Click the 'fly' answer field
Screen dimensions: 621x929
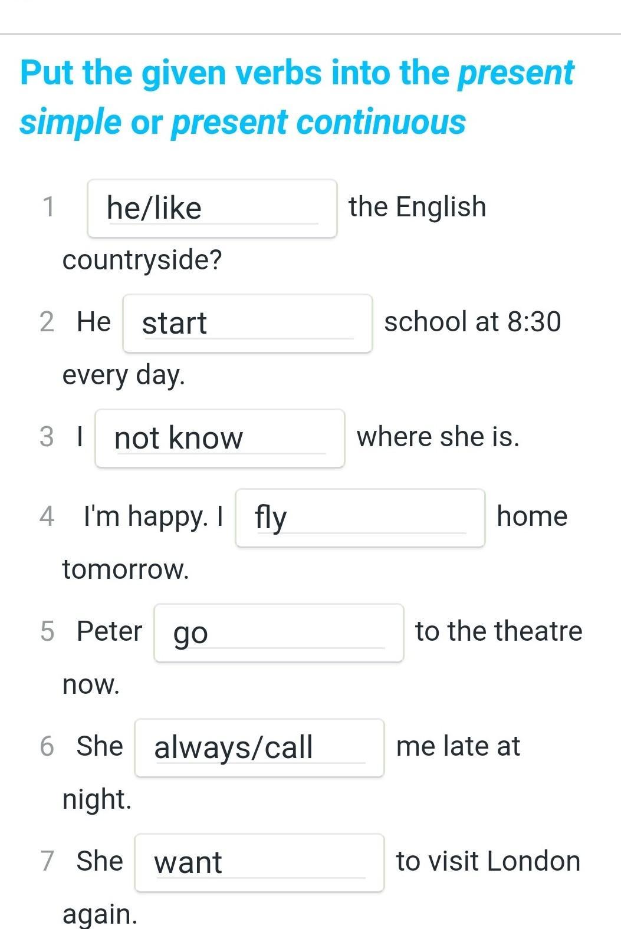point(360,518)
